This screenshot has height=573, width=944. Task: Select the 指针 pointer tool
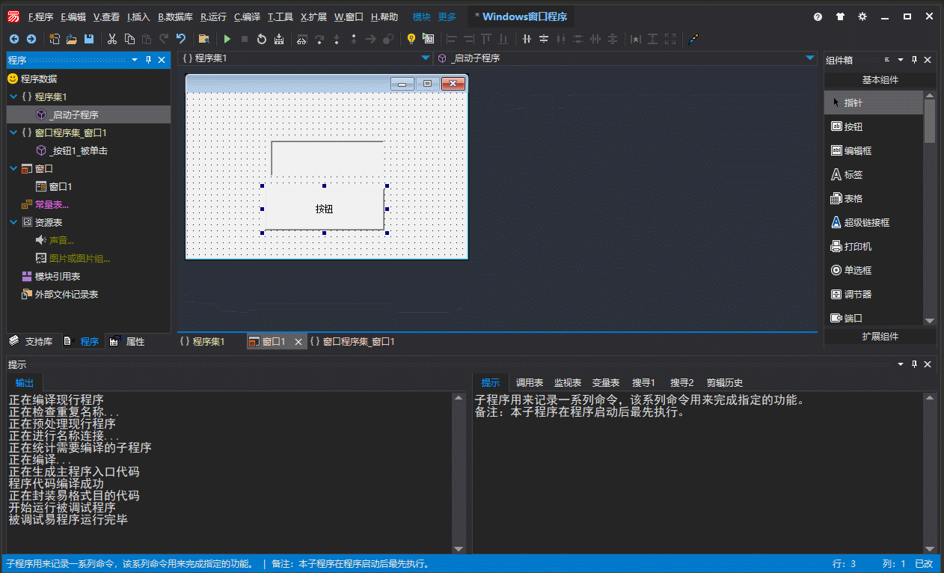(874, 103)
